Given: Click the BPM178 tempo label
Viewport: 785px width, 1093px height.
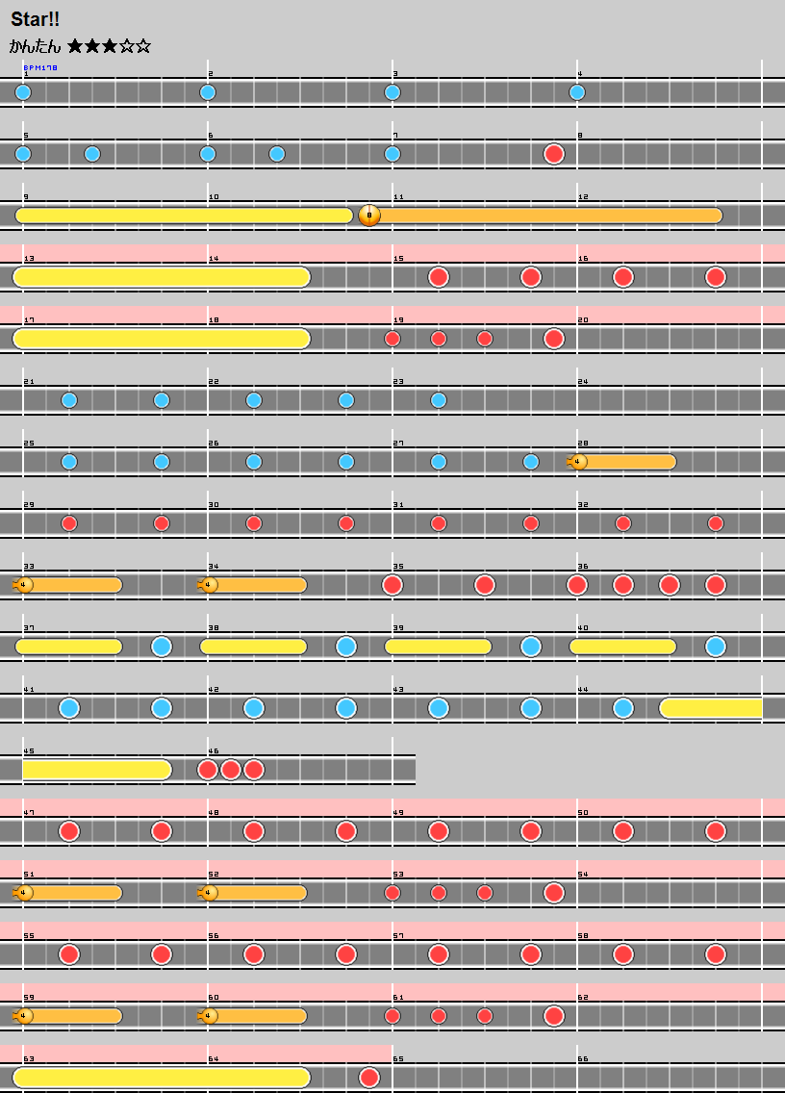Looking at the screenshot, I should [40, 68].
